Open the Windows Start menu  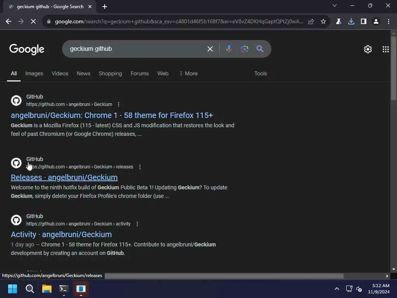(12, 289)
